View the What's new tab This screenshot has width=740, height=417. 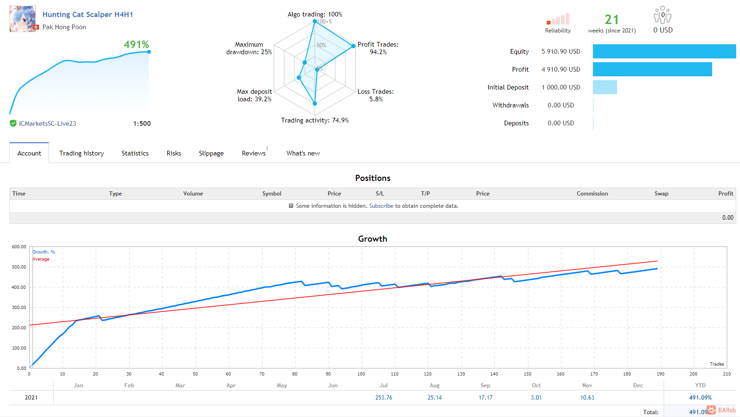point(303,153)
